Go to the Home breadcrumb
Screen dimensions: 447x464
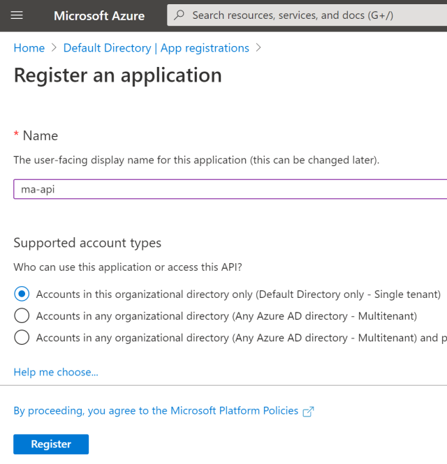(x=29, y=48)
